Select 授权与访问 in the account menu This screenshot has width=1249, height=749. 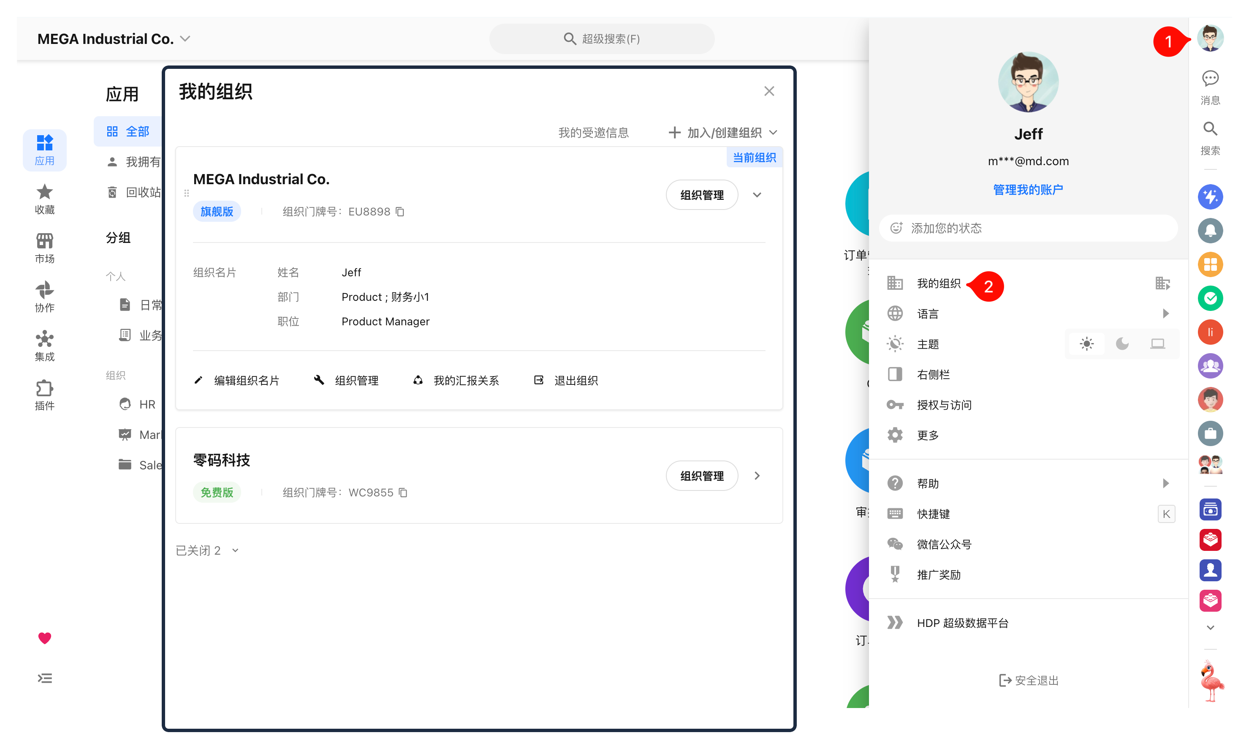(1028, 405)
